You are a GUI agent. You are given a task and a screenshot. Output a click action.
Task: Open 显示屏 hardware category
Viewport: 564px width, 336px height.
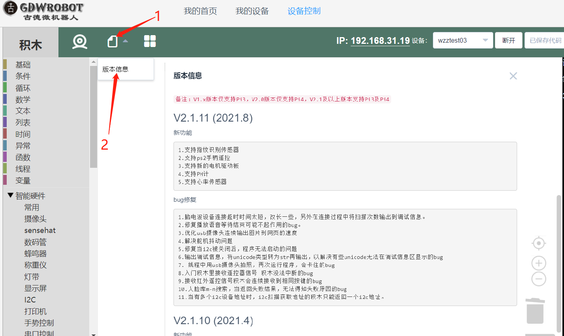point(35,288)
